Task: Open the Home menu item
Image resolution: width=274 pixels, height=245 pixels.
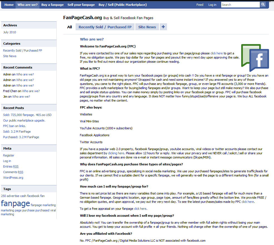Action: [x=9, y=5]
